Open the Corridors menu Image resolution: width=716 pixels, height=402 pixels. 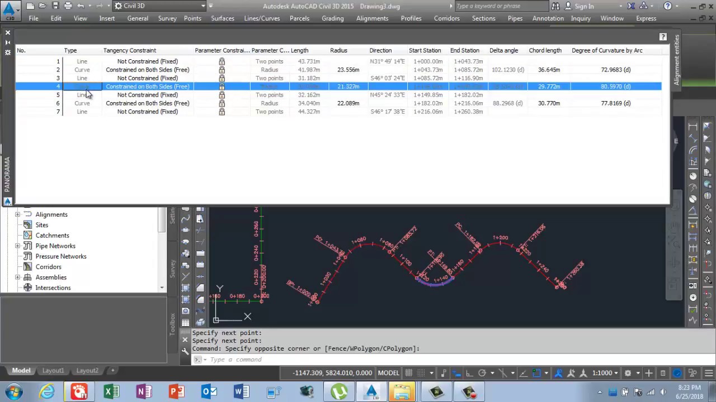(x=446, y=18)
